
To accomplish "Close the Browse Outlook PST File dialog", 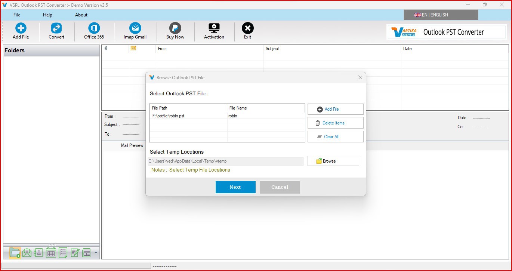I will [x=360, y=77].
